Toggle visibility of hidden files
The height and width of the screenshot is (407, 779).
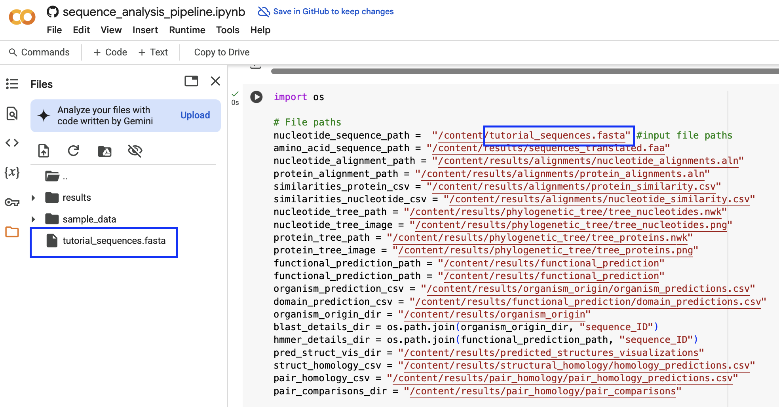tap(135, 151)
